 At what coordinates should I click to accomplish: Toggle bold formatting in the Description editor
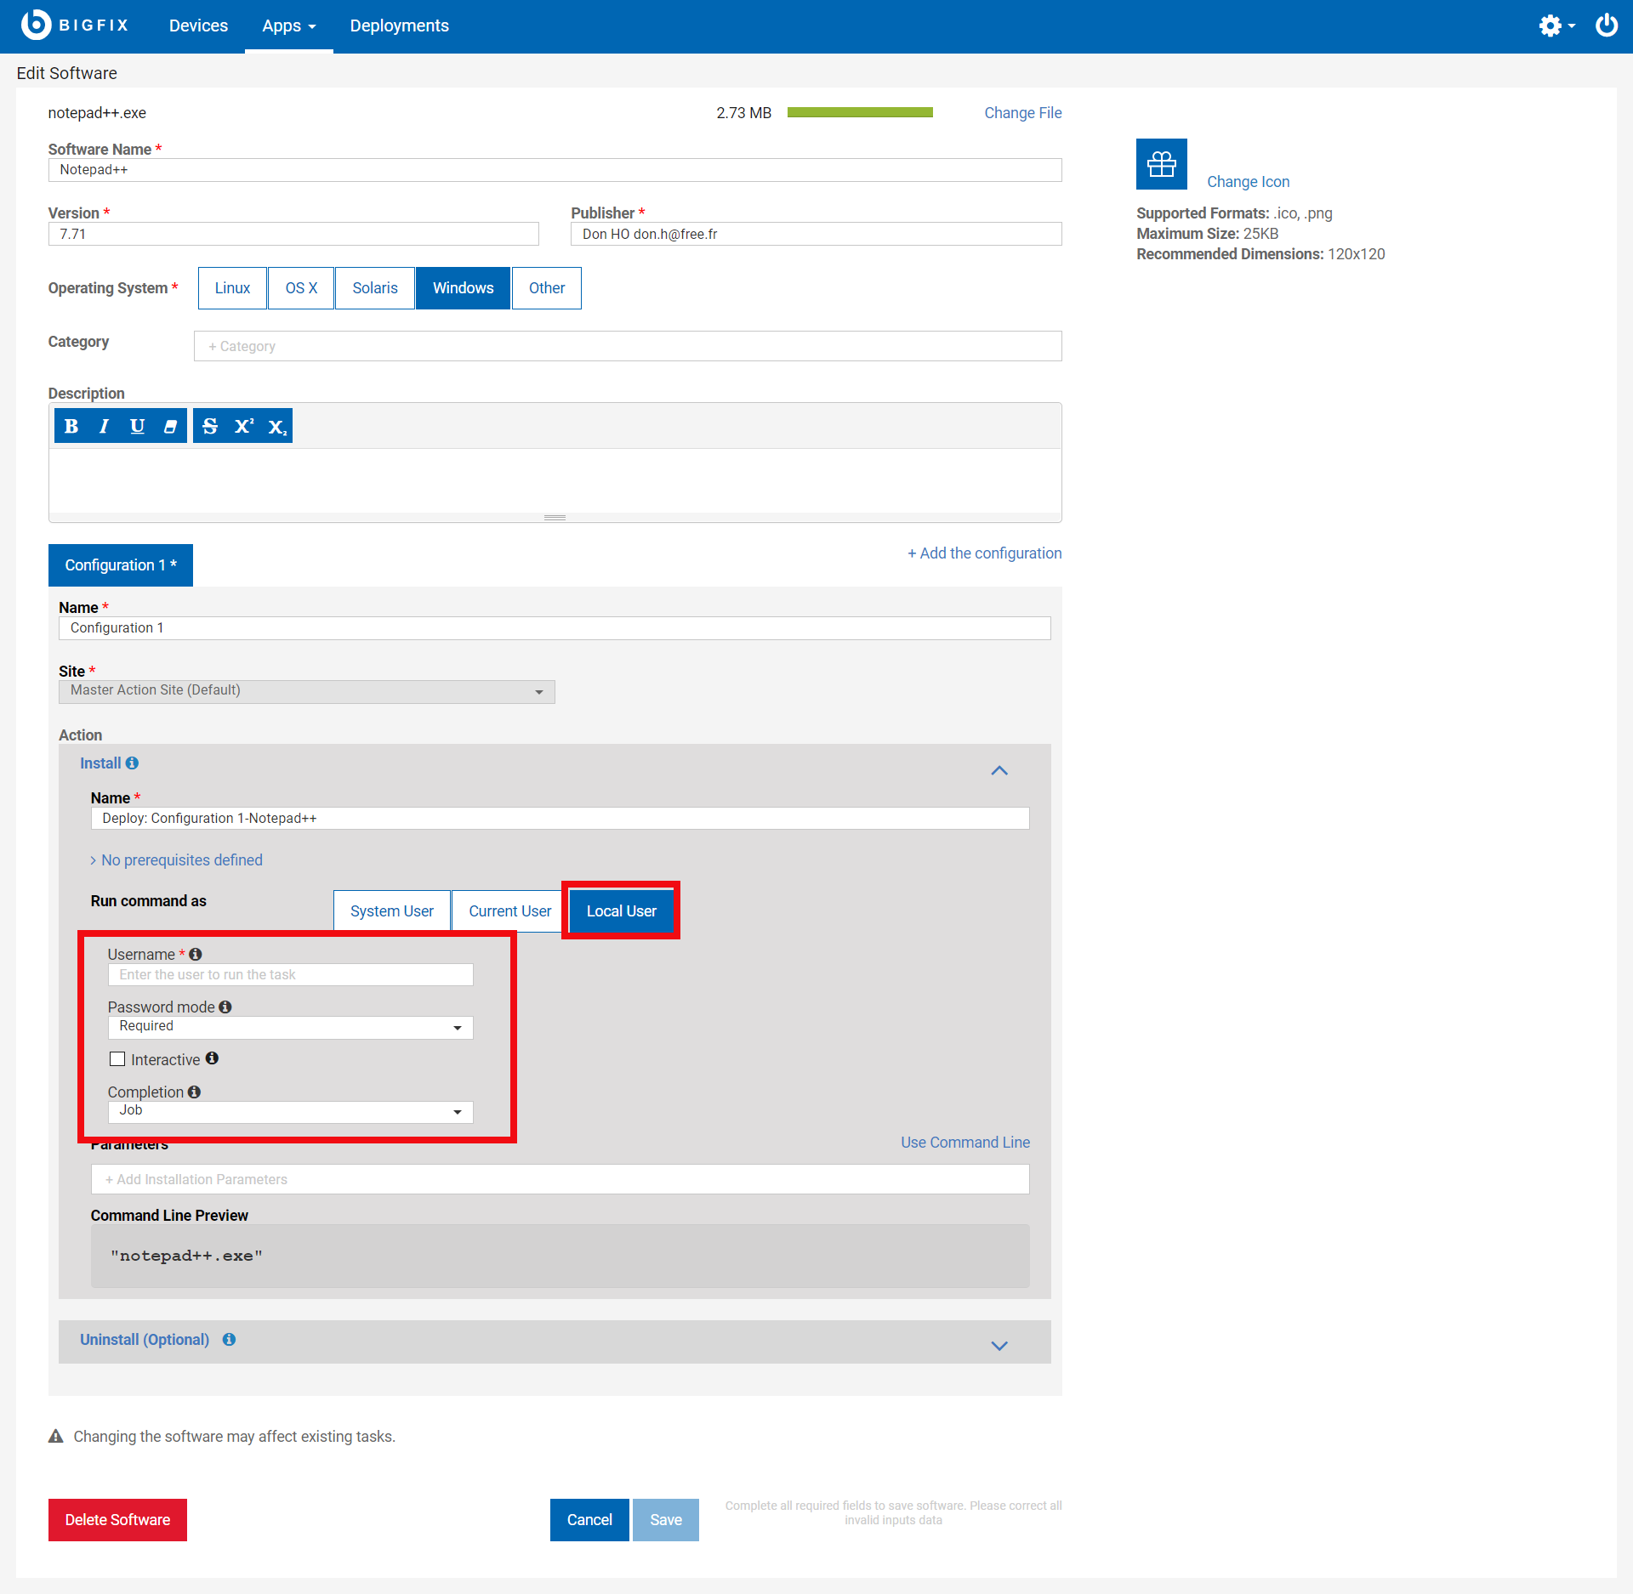point(71,426)
